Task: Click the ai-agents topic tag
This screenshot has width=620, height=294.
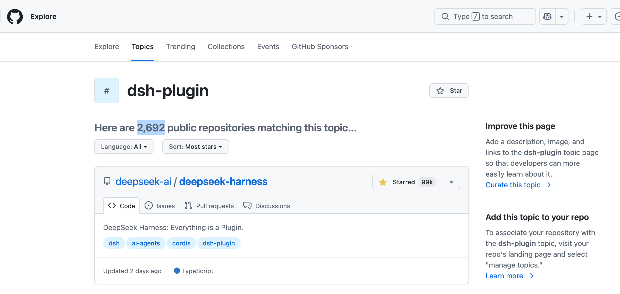Action: pos(146,243)
